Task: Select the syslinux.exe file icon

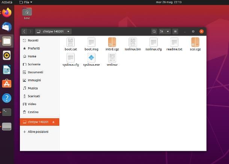Action: (x=92, y=57)
